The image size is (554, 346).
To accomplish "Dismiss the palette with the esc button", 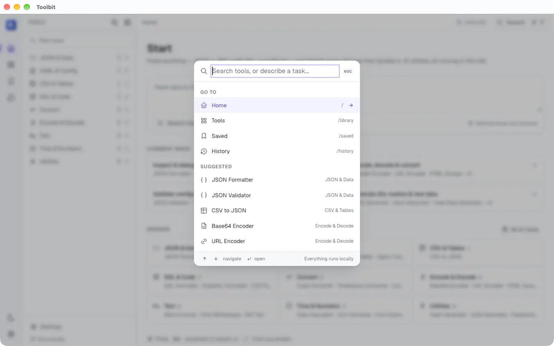I will pyautogui.click(x=348, y=71).
